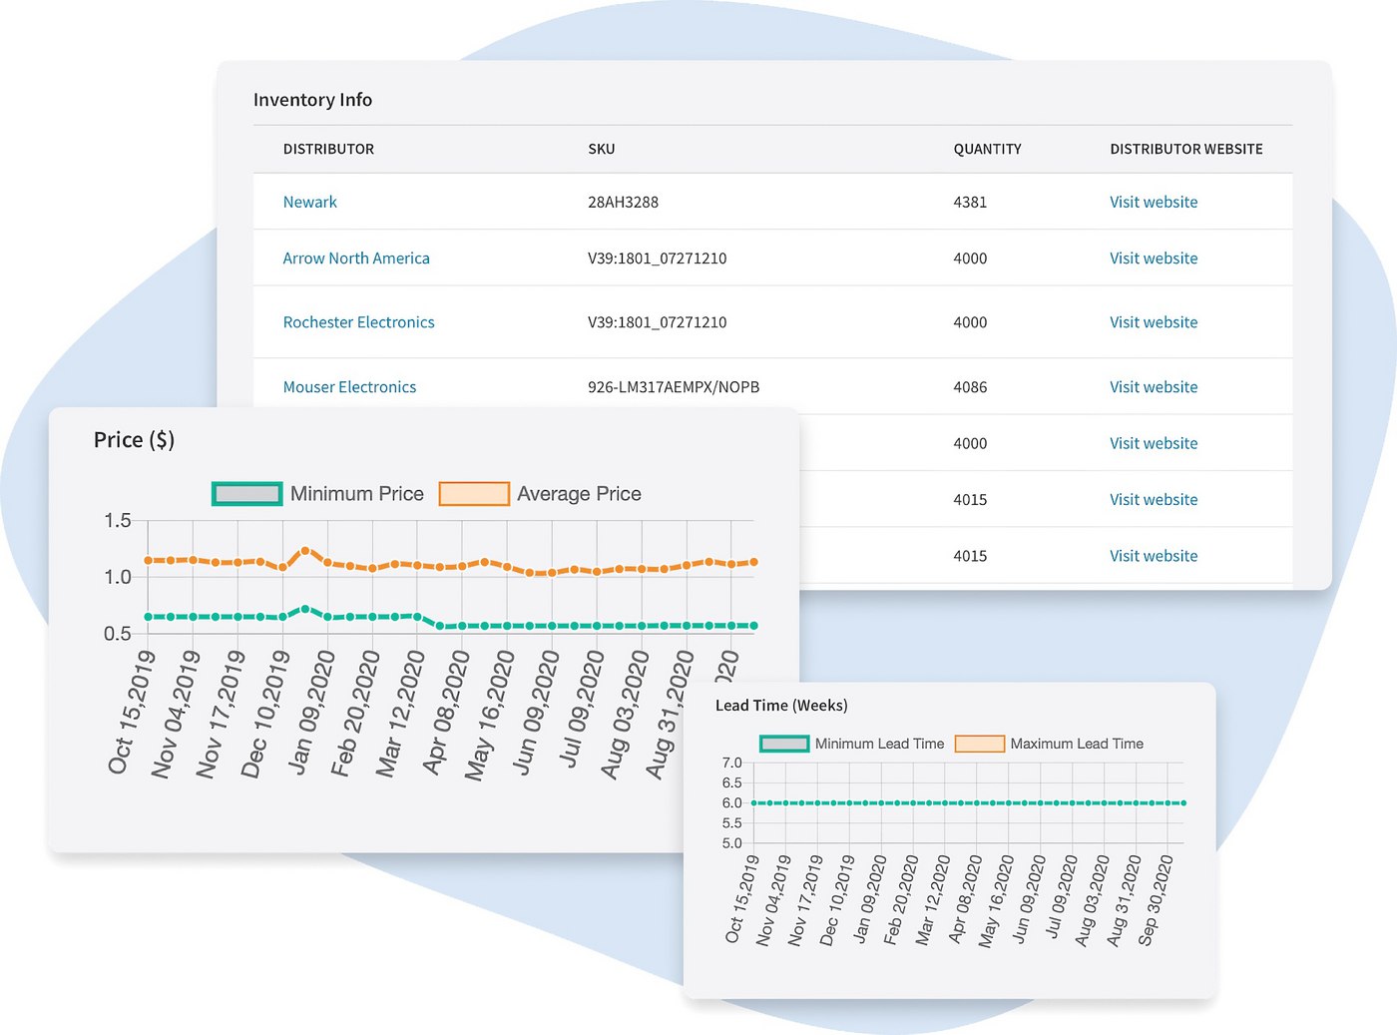This screenshot has width=1397, height=1035.
Task: Open the Newark distributor link
Action: [x=309, y=202]
